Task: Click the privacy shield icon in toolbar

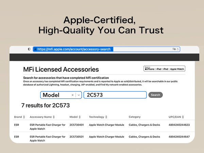Action: 29,49
